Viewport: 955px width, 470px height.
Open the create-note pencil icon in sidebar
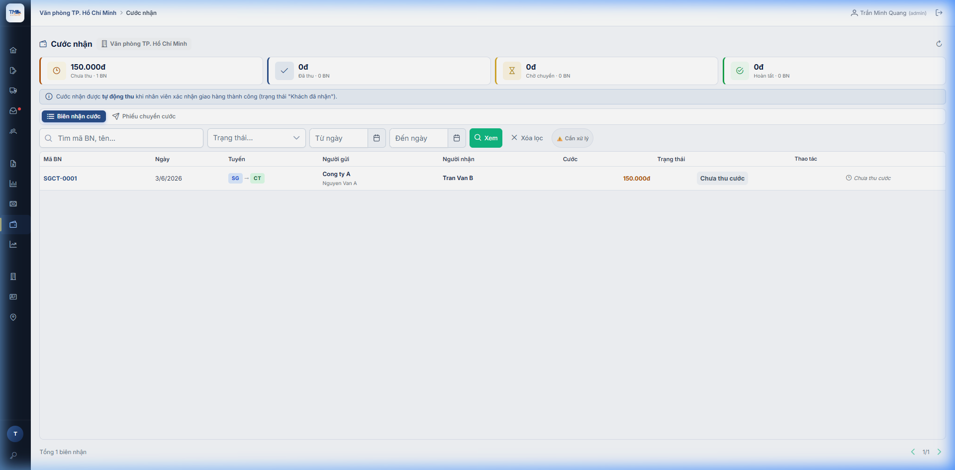click(13, 71)
